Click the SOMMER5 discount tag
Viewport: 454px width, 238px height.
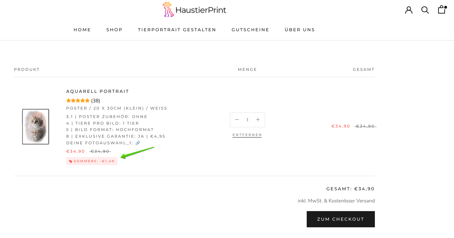pyautogui.click(x=92, y=161)
